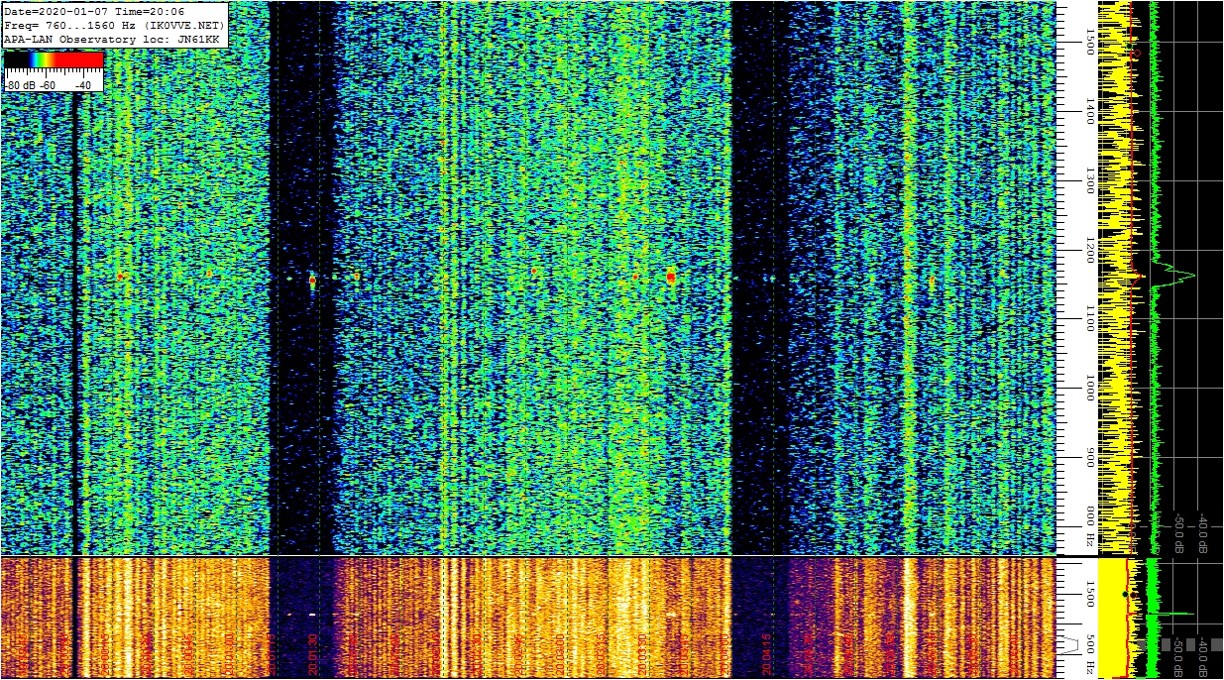Click the Date=2020-01-07 Time=20:06 text line
The width and height of the screenshot is (1224, 680).
(x=94, y=12)
